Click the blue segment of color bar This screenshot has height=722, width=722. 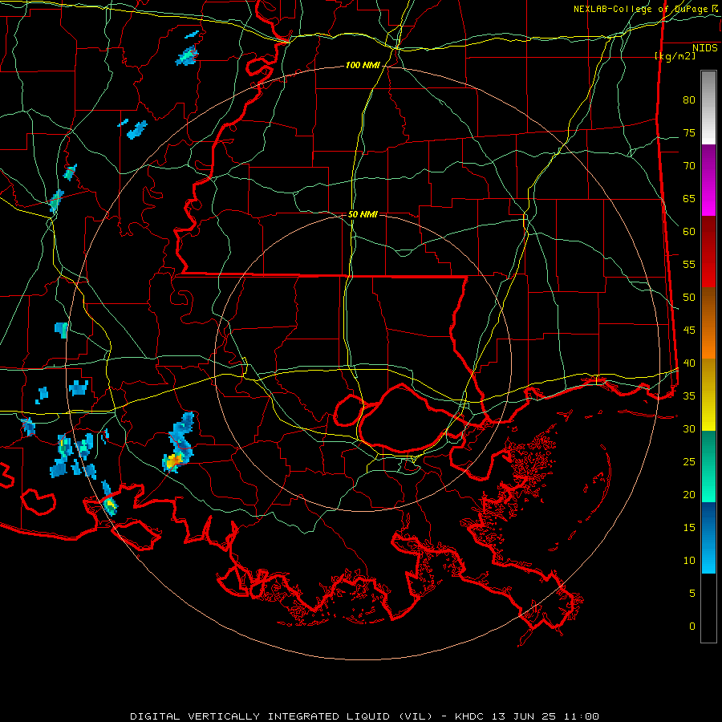click(x=708, y=537)
